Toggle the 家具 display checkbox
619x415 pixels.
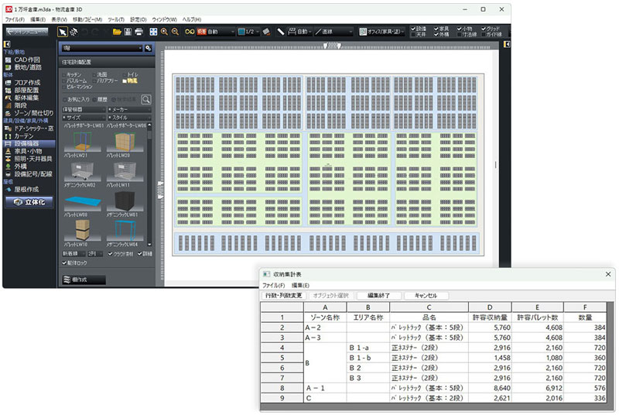point(436,28)
